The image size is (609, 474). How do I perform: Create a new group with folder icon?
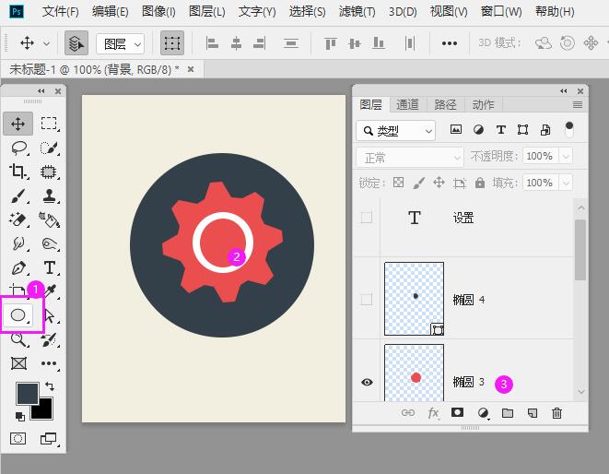(x=507, y=413)
